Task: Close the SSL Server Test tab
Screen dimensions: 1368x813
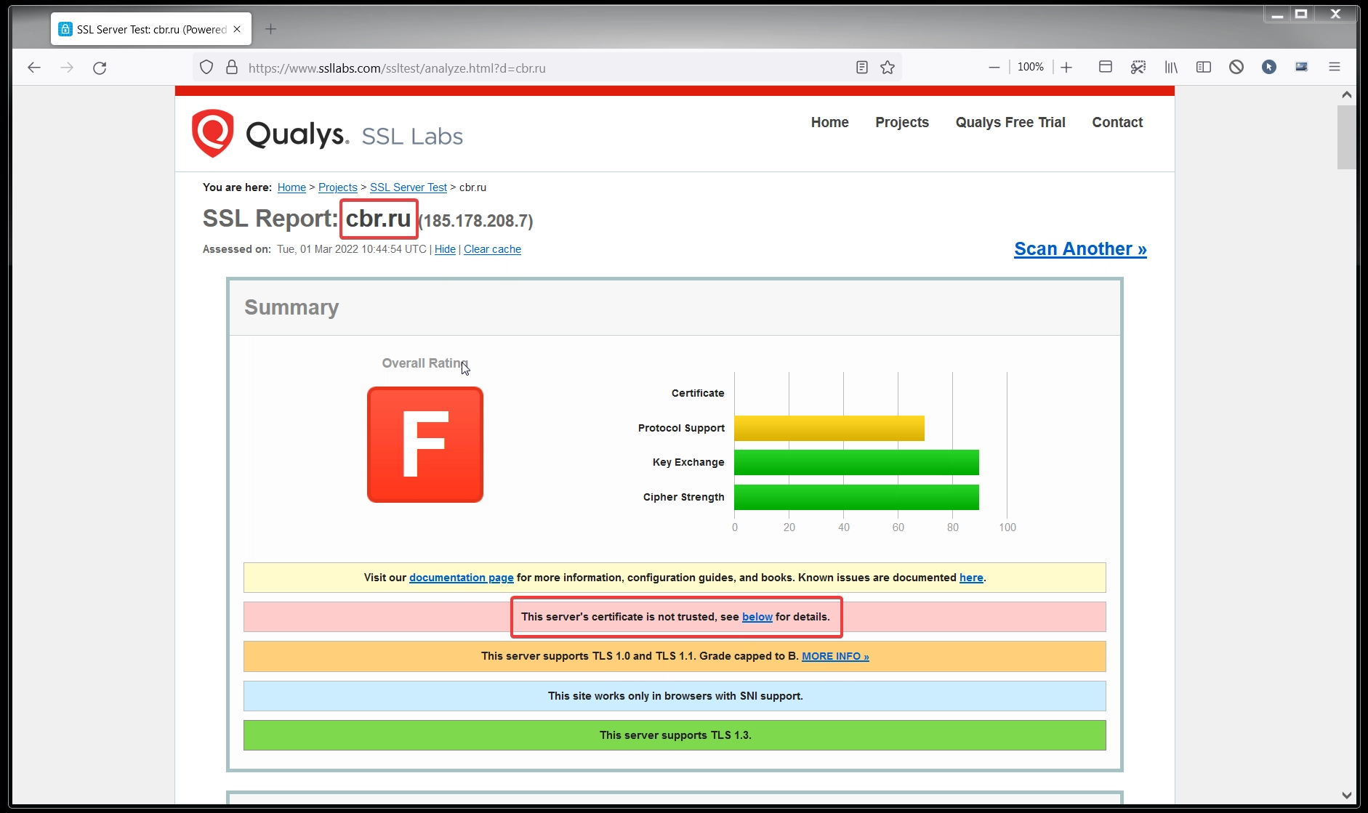Action: (x=237, y=29)
